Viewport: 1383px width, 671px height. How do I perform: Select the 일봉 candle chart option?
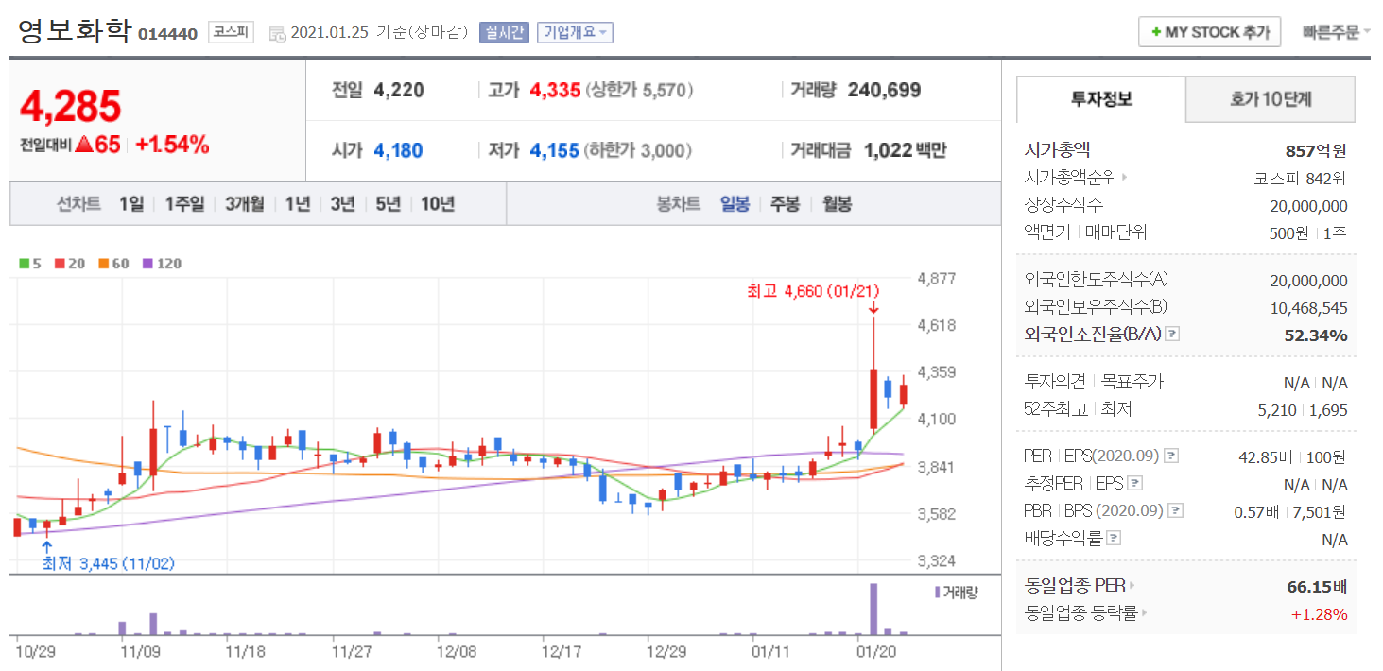(735, 204)
